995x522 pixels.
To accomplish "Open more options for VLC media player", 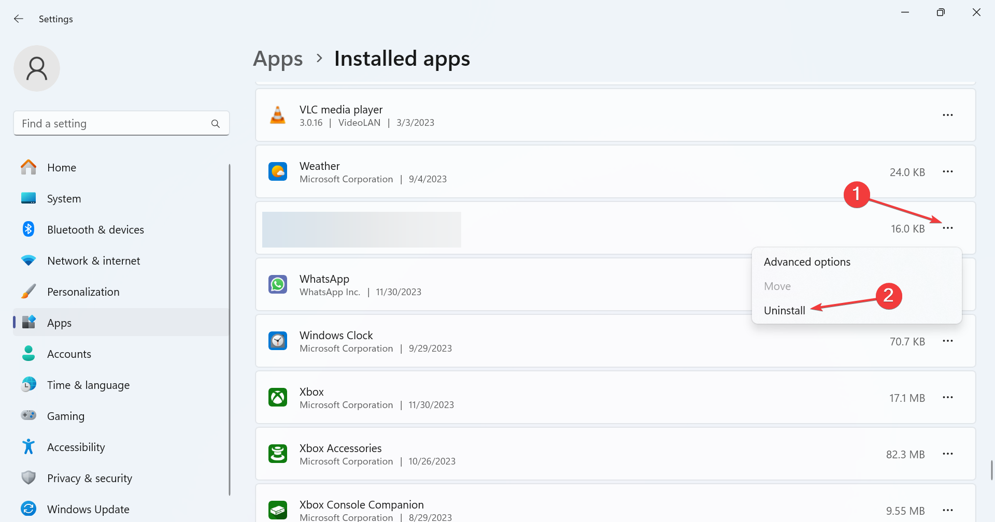I will tap(948, 115).
